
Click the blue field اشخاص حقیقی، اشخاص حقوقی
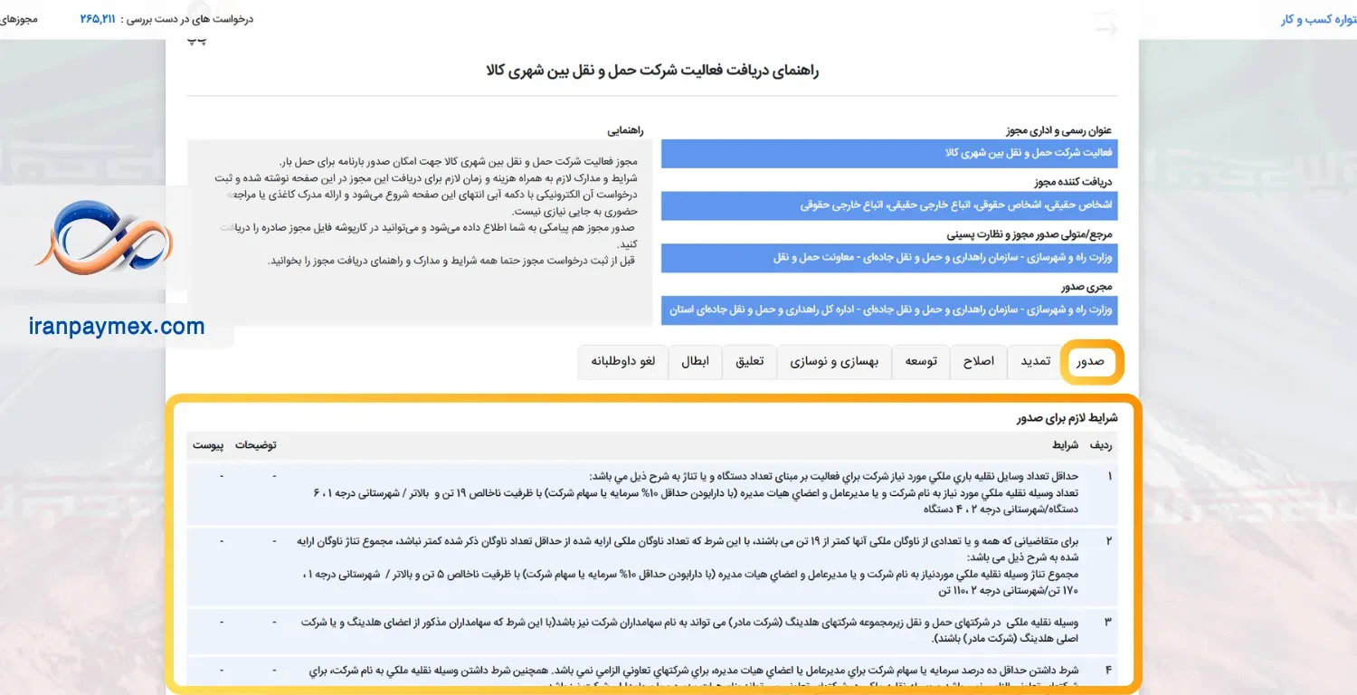pos(889,205)
